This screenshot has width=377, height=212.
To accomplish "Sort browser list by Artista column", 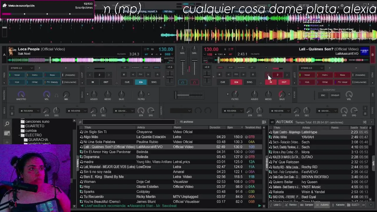I will pyautogui.click(x=154, y=127).
